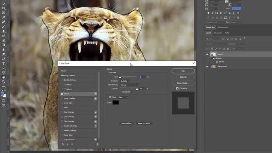Enable the Bevel & Emboss checkbox
Screen dimensions: 272x153
click(62, 80)
